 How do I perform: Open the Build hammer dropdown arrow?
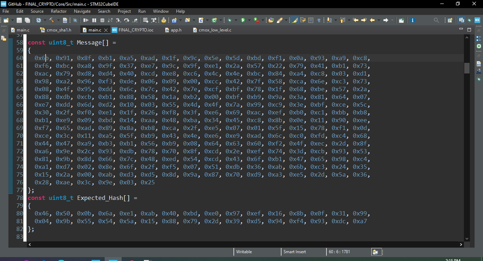pos(58,20)
